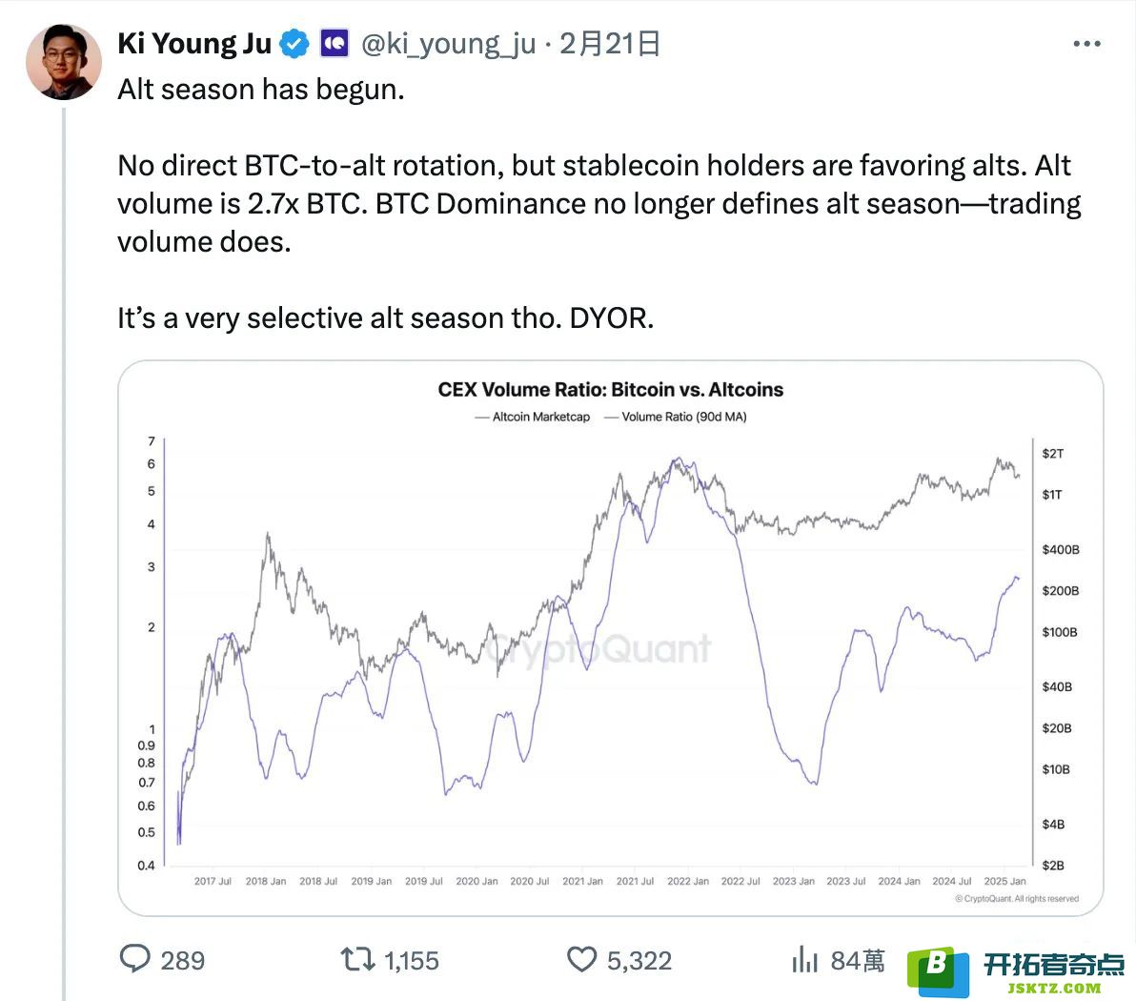This screenshot has height=1001, width=1136.
Task: Click the retweet arrows icon
Action: click(x=358, y=960)
